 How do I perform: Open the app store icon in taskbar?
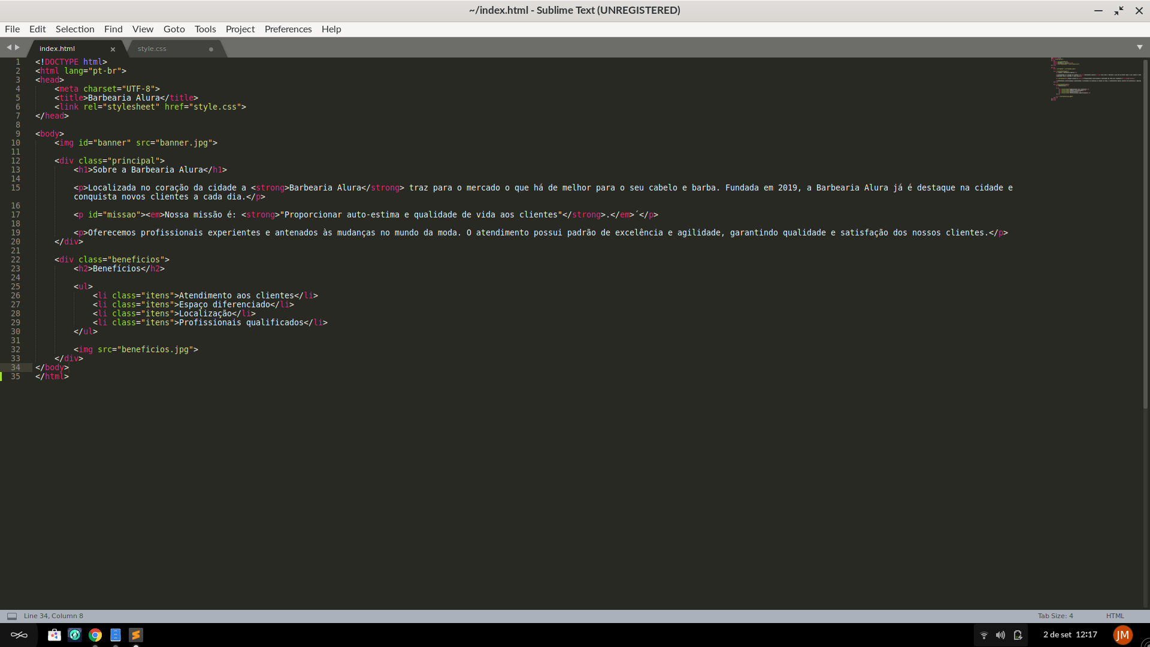(x=55, y=635)
